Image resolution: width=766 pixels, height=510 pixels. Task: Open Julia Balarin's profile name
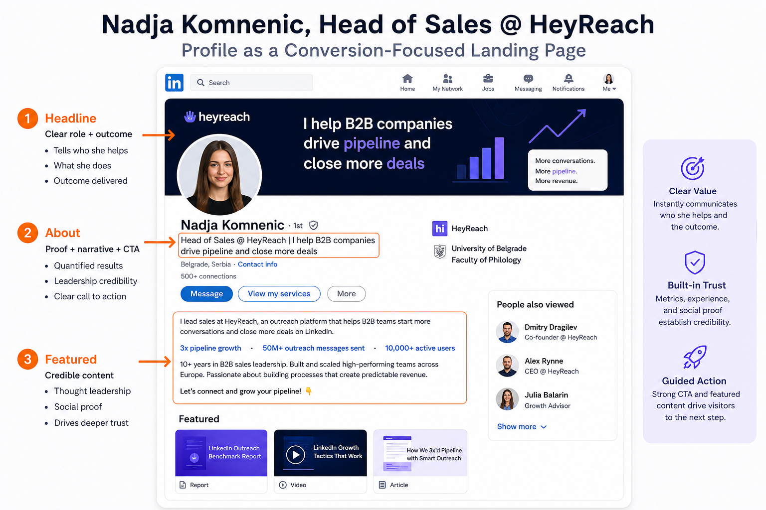click(x=546, y=395)
